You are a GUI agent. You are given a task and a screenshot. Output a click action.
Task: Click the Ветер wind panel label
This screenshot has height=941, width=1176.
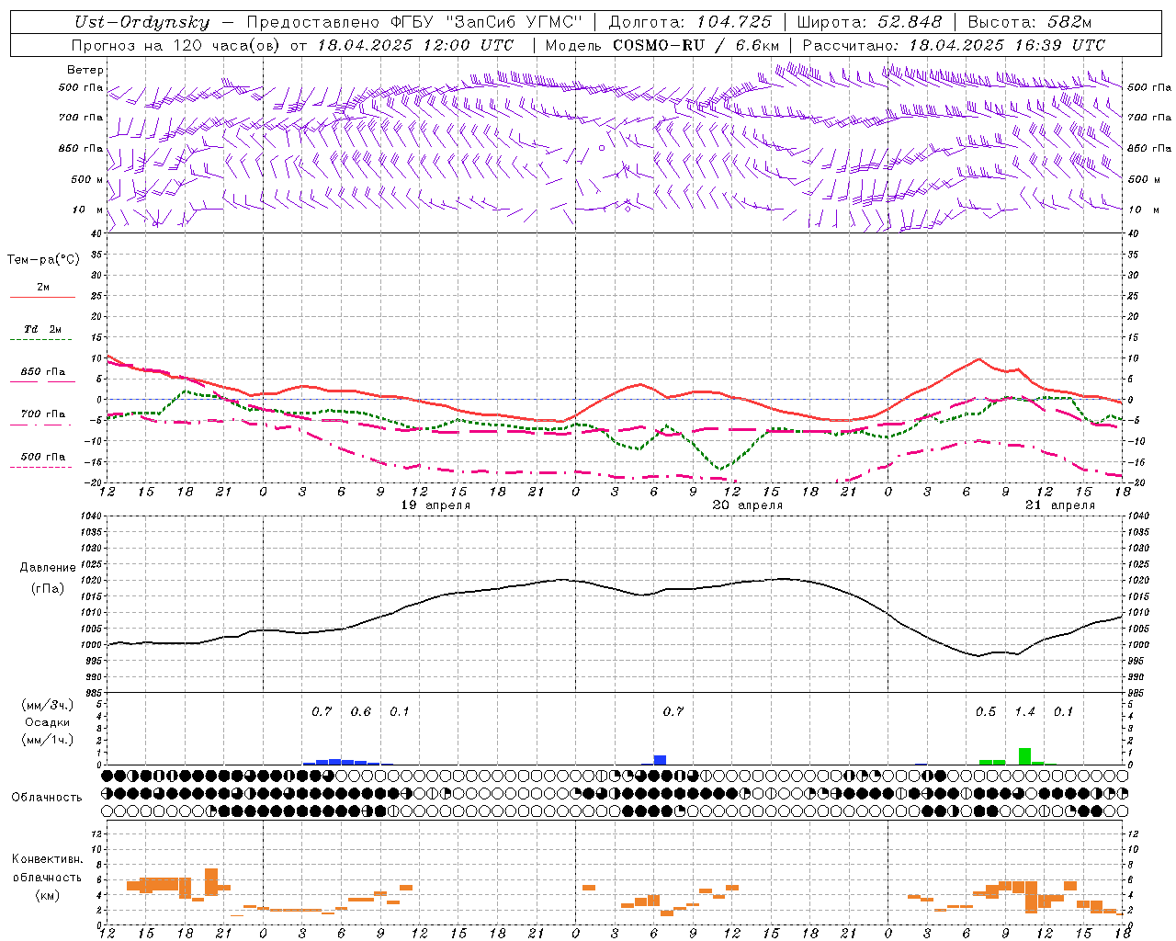85,70
